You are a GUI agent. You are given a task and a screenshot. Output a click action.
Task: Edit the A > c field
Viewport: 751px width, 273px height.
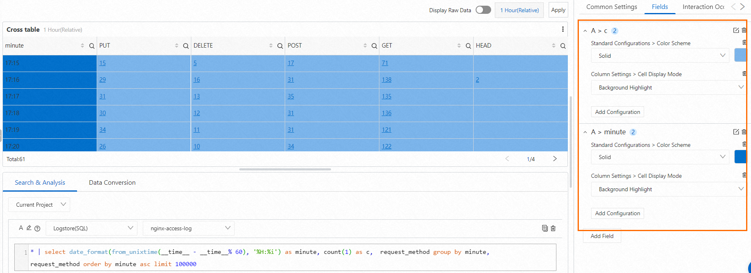coord(736,31)
